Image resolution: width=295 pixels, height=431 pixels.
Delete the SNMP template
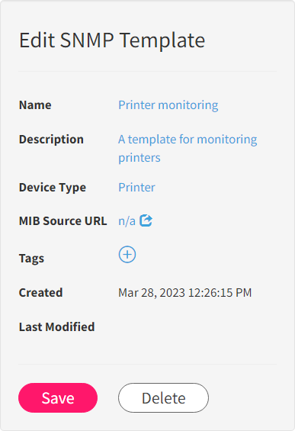pyautogui.click(x=163, y=397)
